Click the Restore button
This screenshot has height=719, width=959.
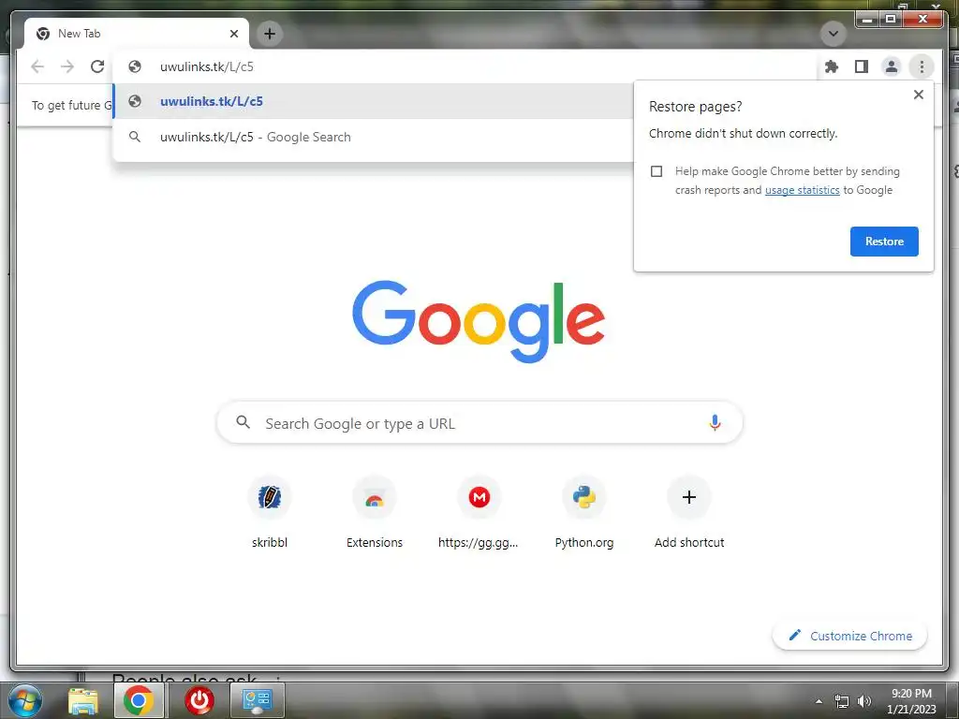coord(884,242)
